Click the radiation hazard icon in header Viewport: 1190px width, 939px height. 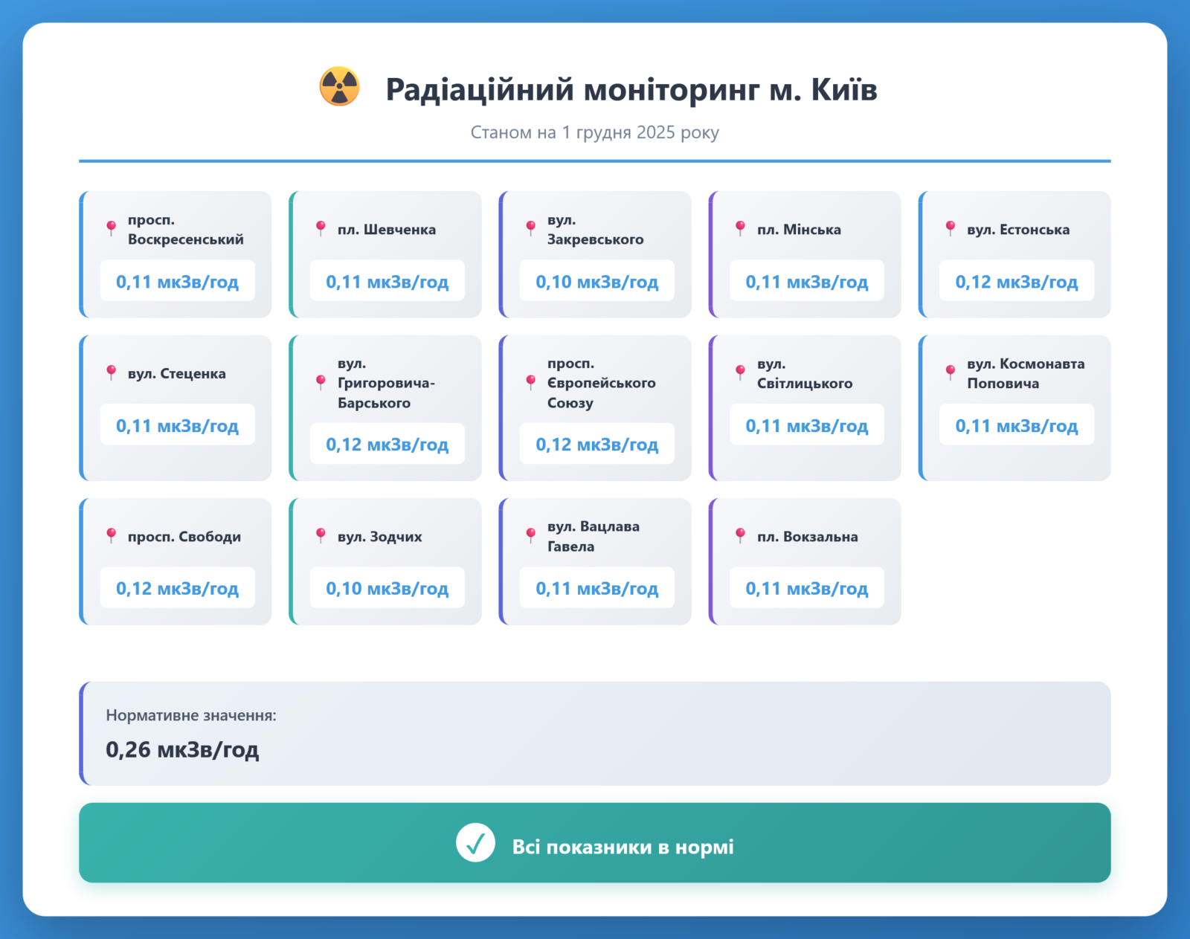coord(339,87)
